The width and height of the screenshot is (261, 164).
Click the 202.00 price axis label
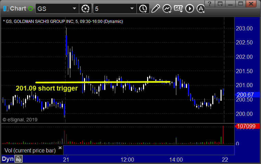[244, 57]
